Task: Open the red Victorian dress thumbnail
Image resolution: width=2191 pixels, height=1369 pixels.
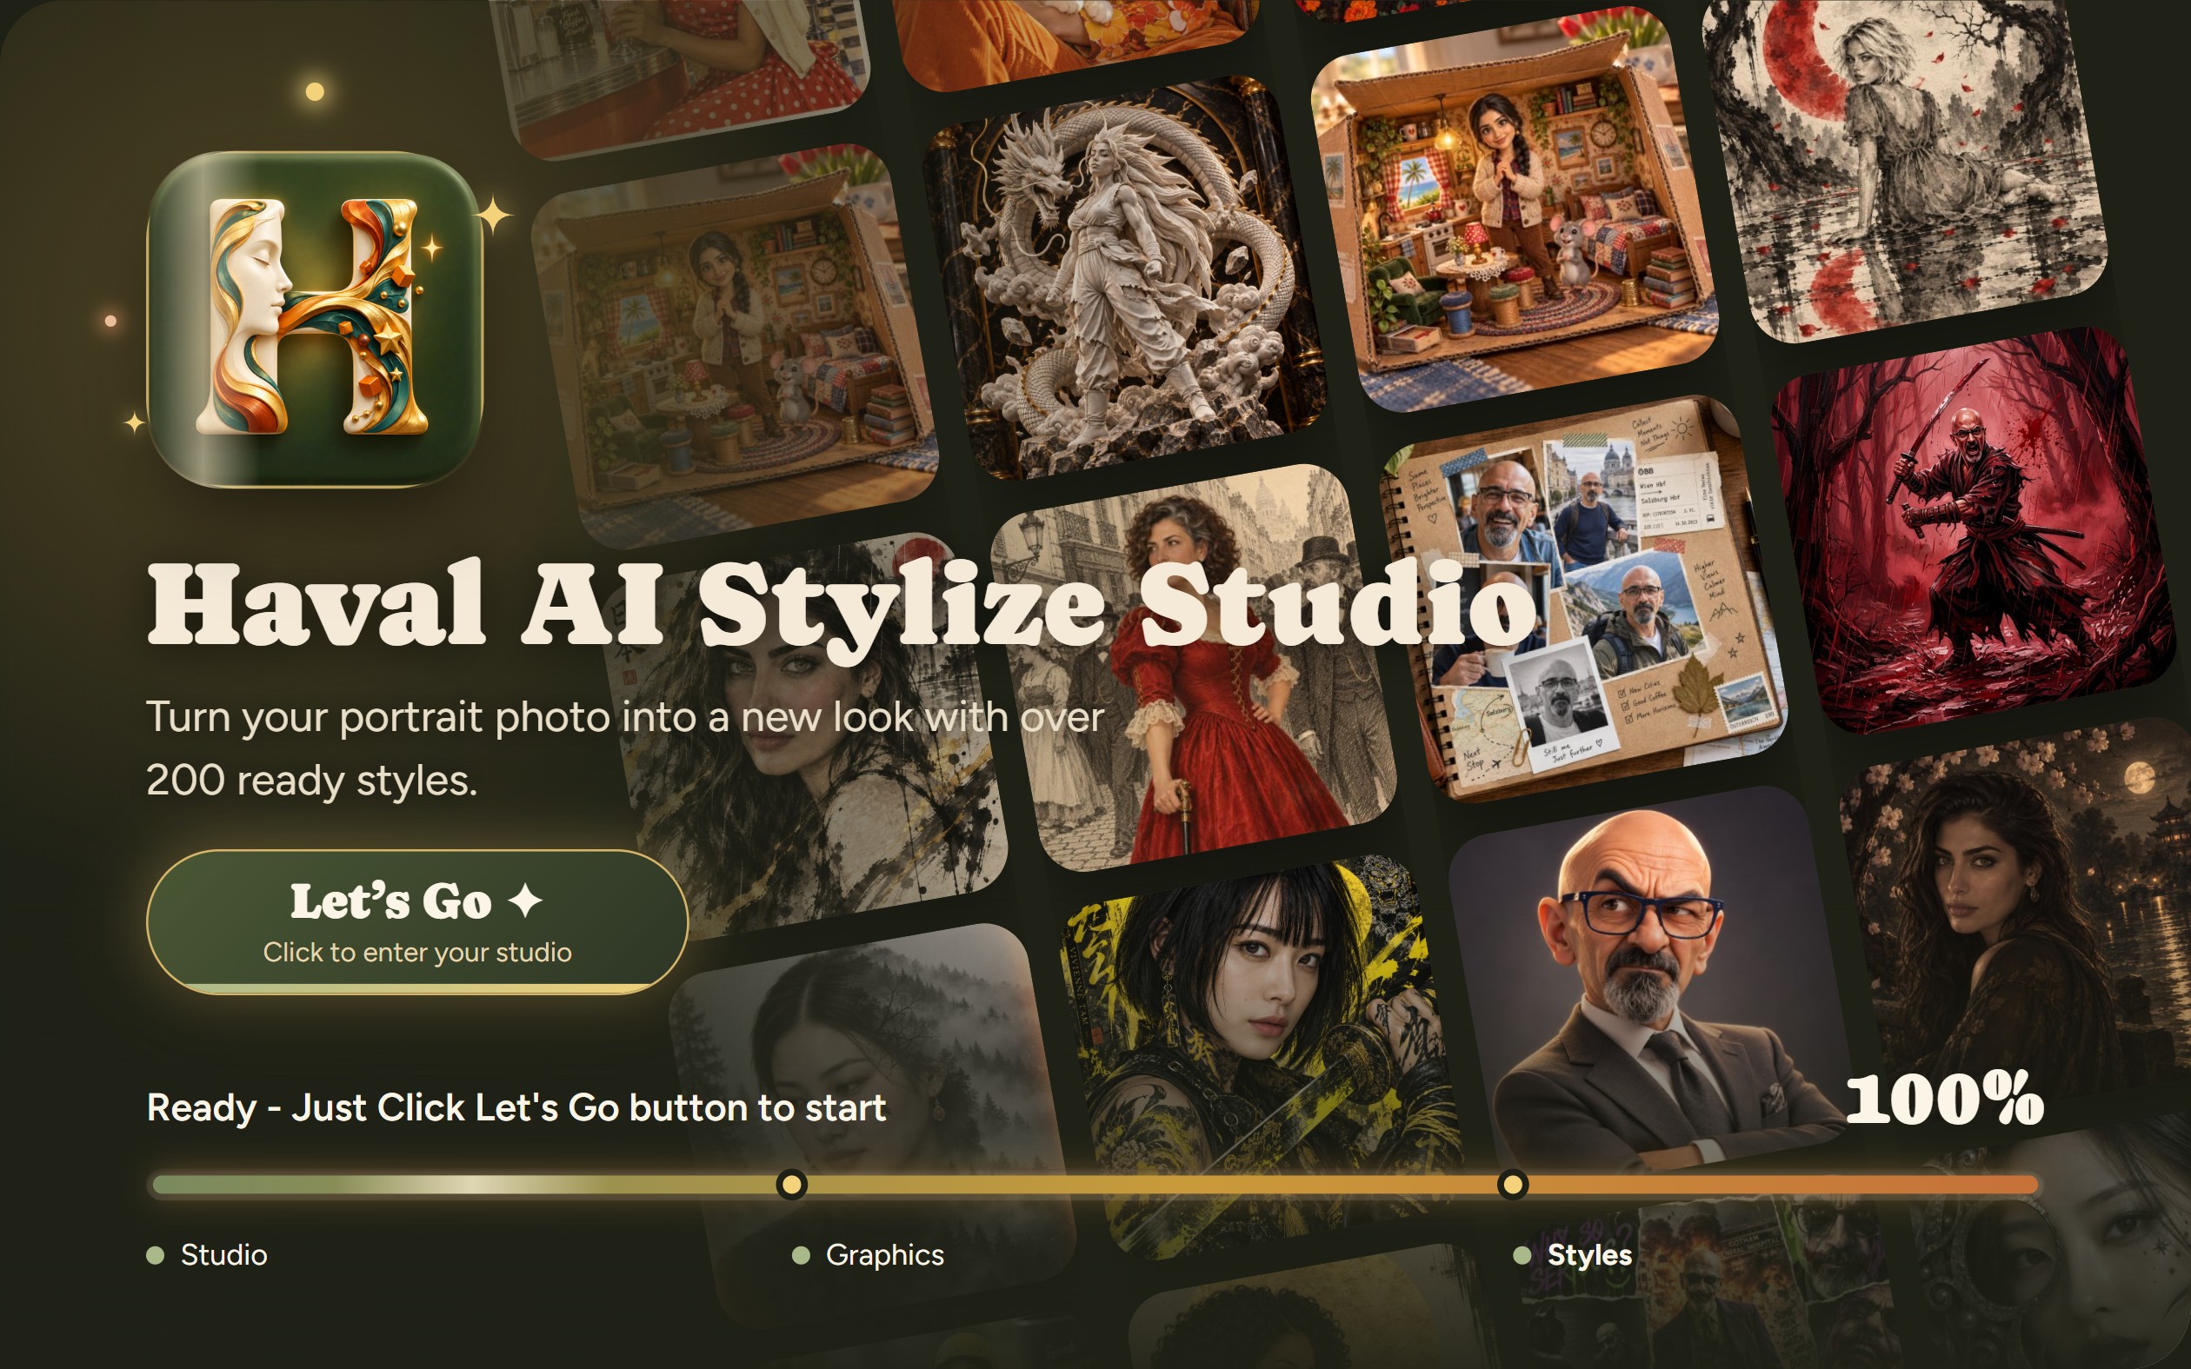Action: [x=1193, y=668]
